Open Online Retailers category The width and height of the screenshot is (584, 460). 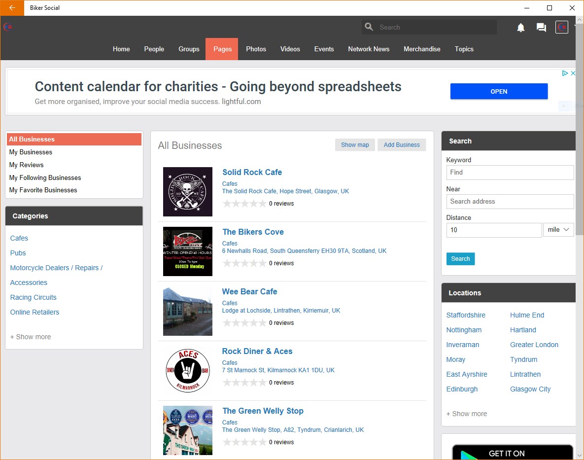[x=34, y=312]
